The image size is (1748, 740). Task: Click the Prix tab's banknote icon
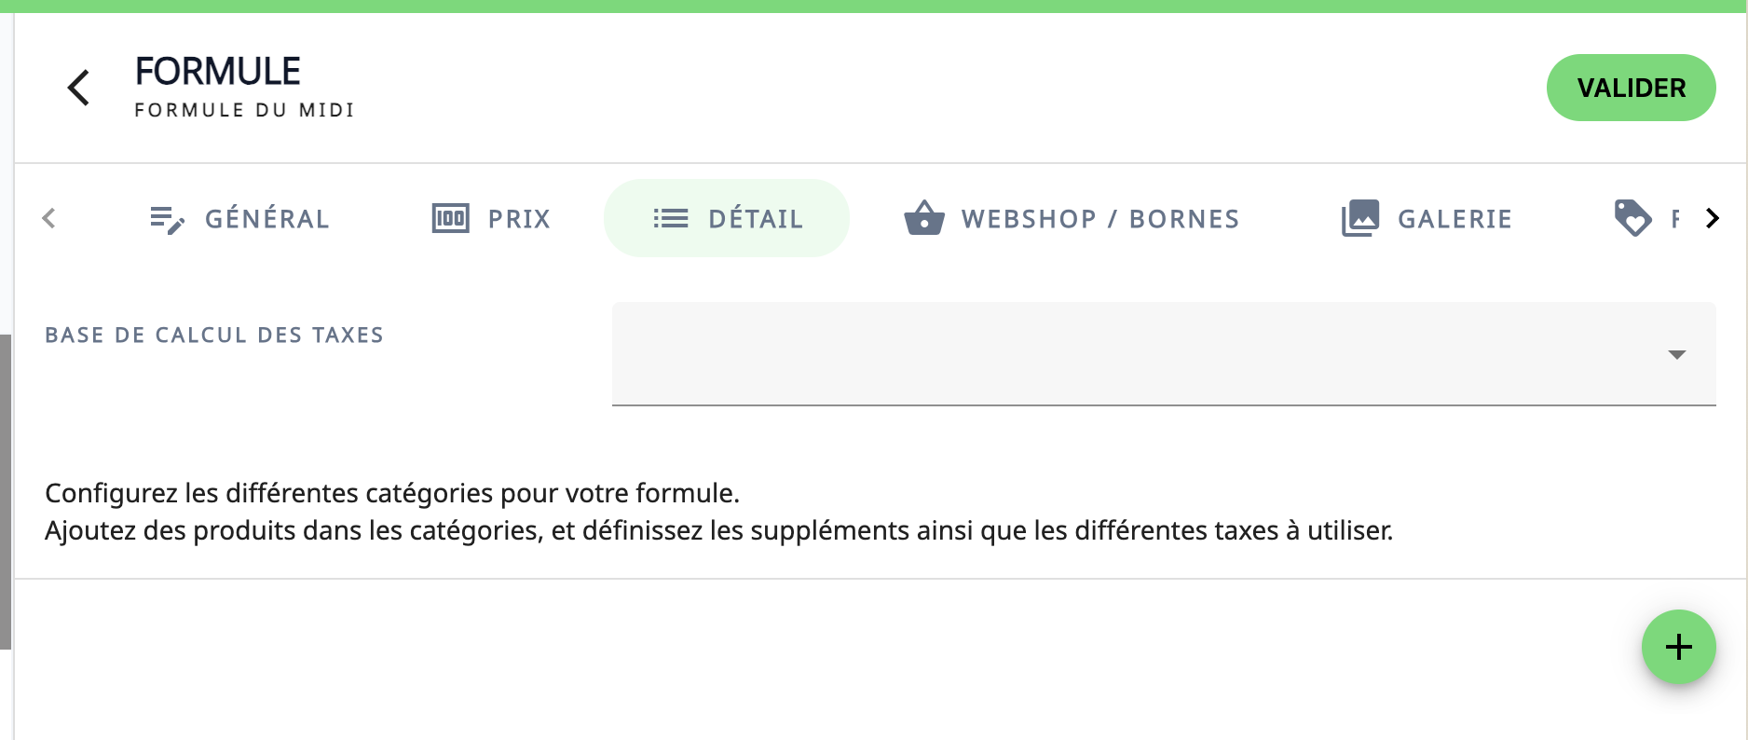pyautogui.click(x=450, y=219)
